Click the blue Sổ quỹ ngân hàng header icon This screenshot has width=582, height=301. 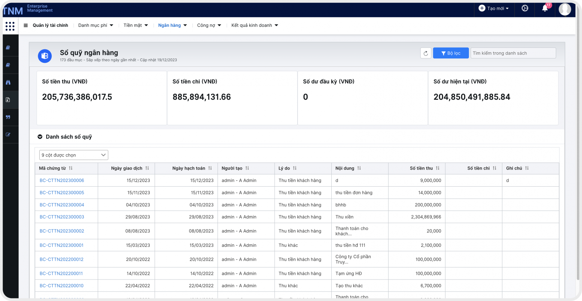(x=45, y=56)
